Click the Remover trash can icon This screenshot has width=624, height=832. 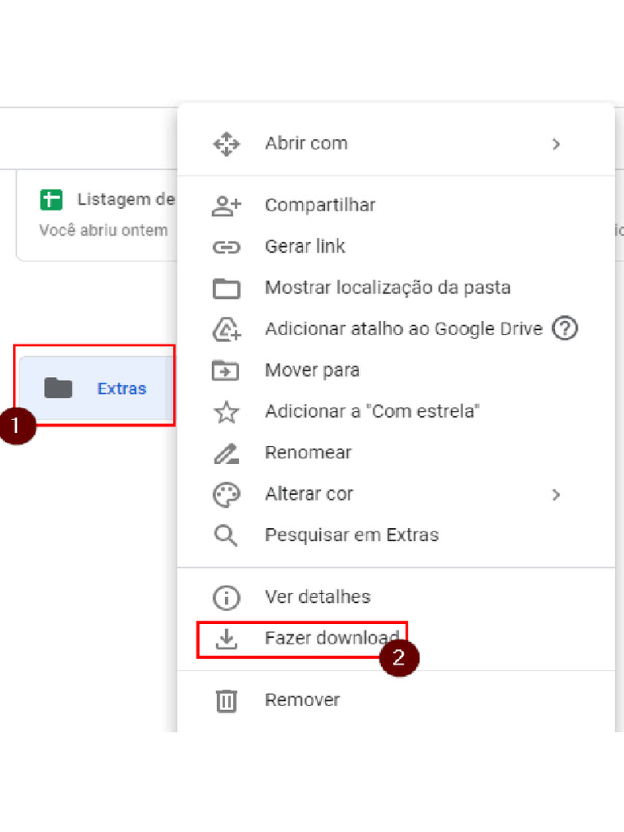click(x=226, y=700)
